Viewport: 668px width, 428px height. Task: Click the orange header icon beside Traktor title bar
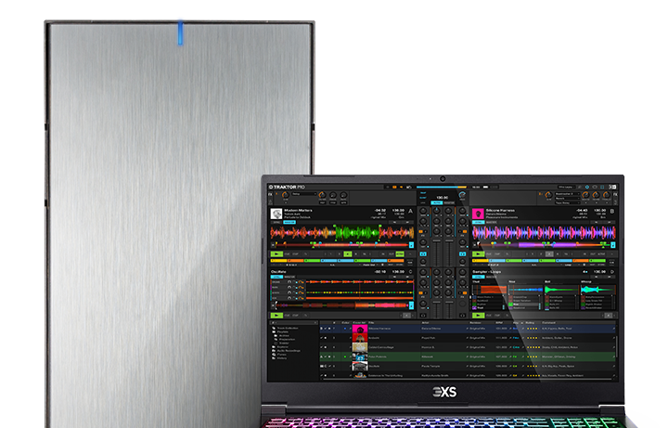coord(394,188)
